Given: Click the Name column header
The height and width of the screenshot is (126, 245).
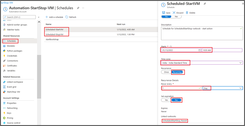Looking at the screenshot, I should point(49,24).
